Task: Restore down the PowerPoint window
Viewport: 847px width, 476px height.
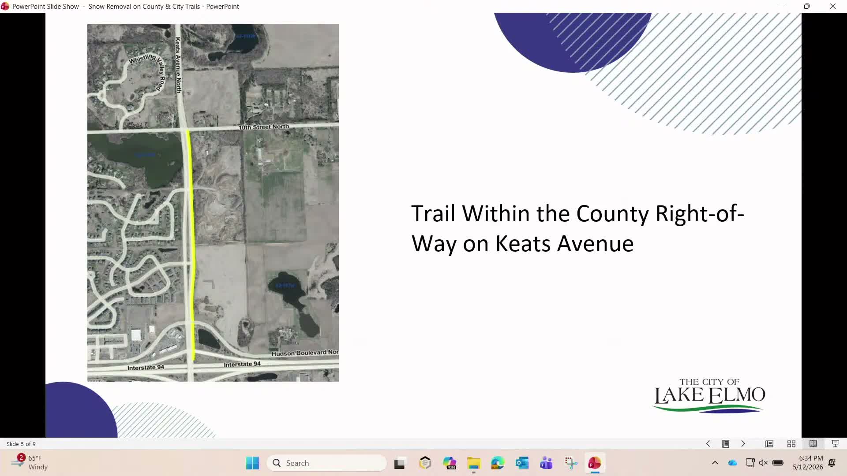Action: pyautogui.click(x=807, y=6)
